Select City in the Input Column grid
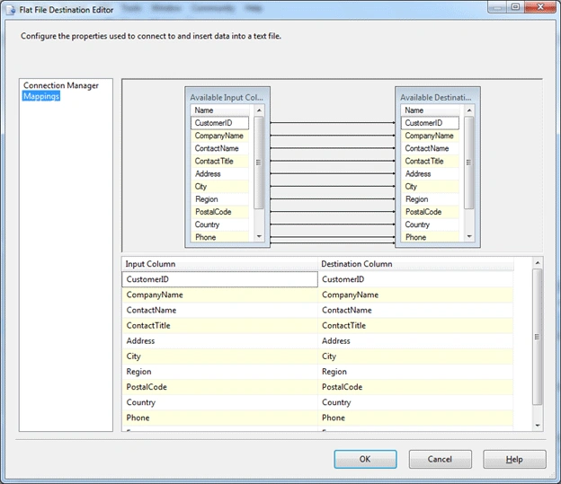 (x=219, y=356)
